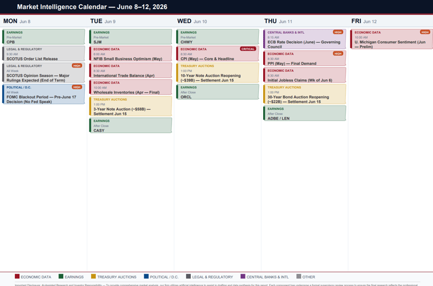Open the ORCL after-close earnings card
Image resolution: width=433 pixels, height=286 pixels.
tap(218, 92)
